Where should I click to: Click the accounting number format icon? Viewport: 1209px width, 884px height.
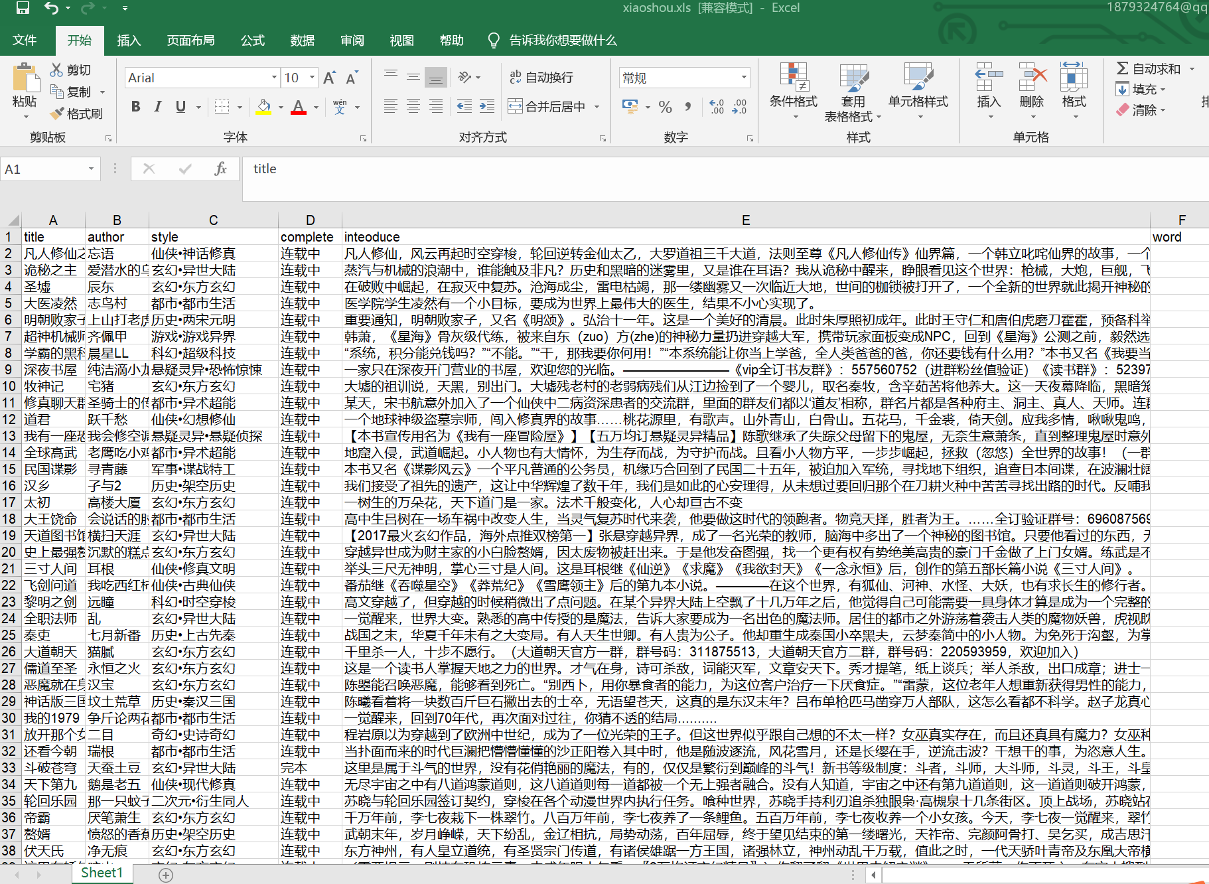coord(630,106)
